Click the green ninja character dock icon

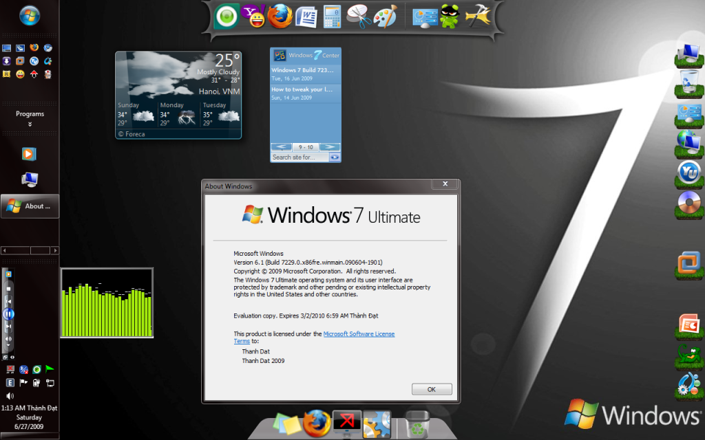pyautogui.click(x=450, y=17)
